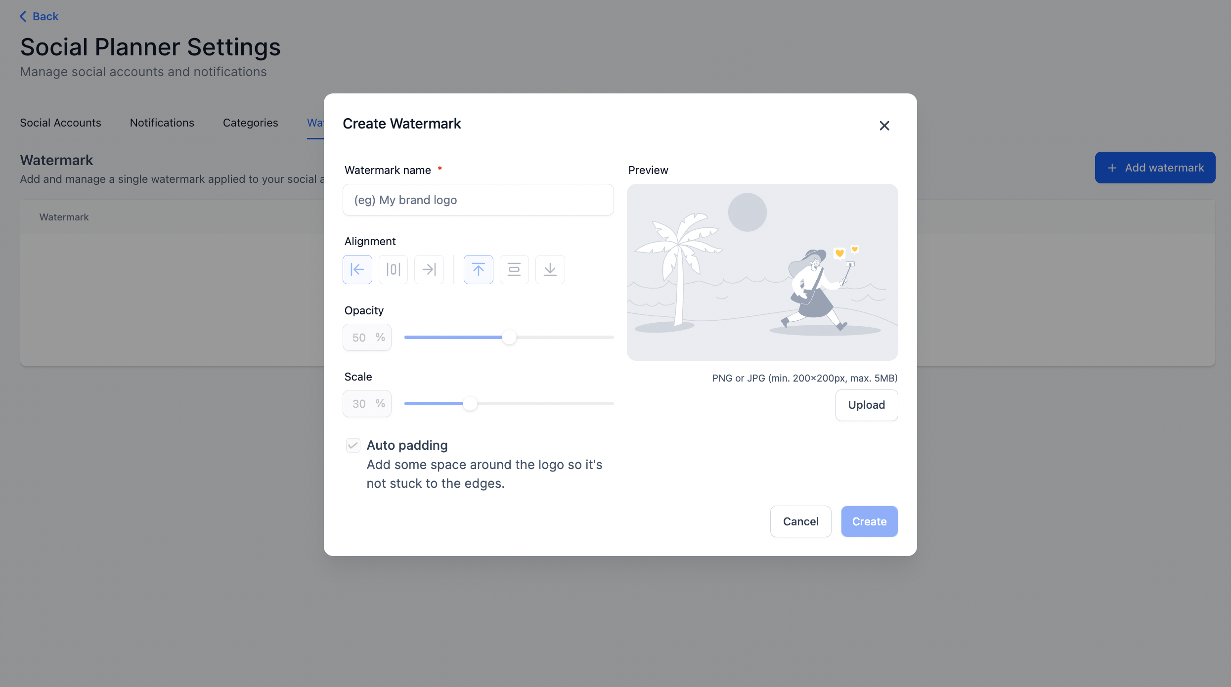
Task: Click the back chevron arrow
Action: 23,16
